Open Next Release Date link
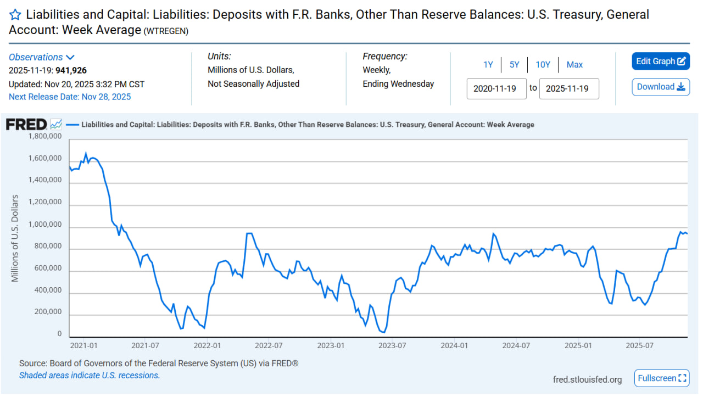This screenshot has width=703, height=397. [70, 97]
